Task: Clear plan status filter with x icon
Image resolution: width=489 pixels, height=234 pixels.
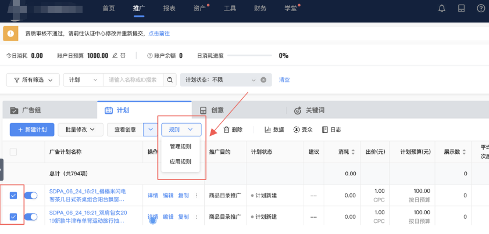Action: point(263,80)
